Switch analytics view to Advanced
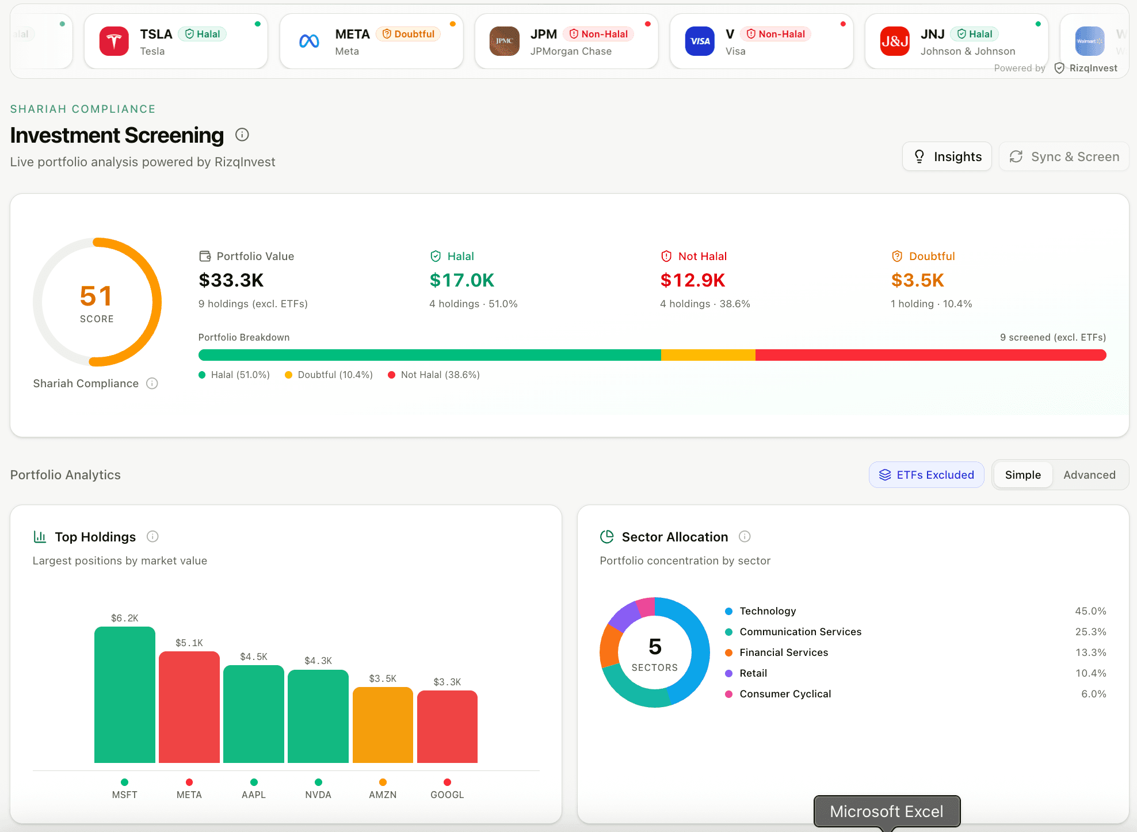Viewport: 1137px width, 832px height. 1089,475
